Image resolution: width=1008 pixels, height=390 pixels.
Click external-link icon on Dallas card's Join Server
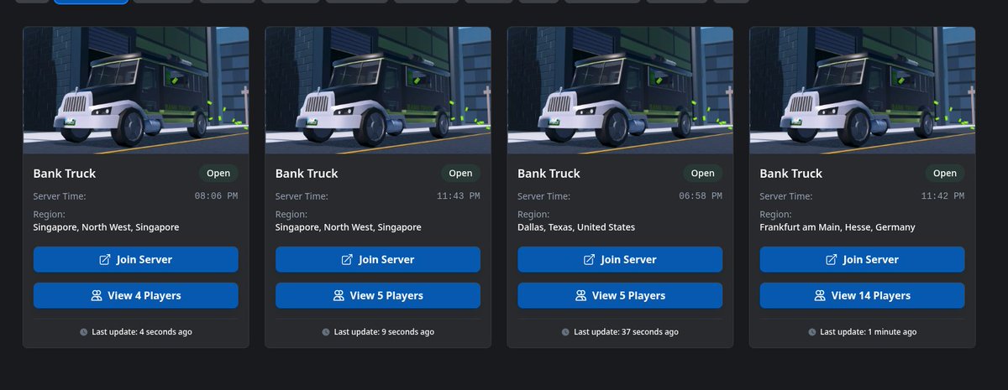589,259
